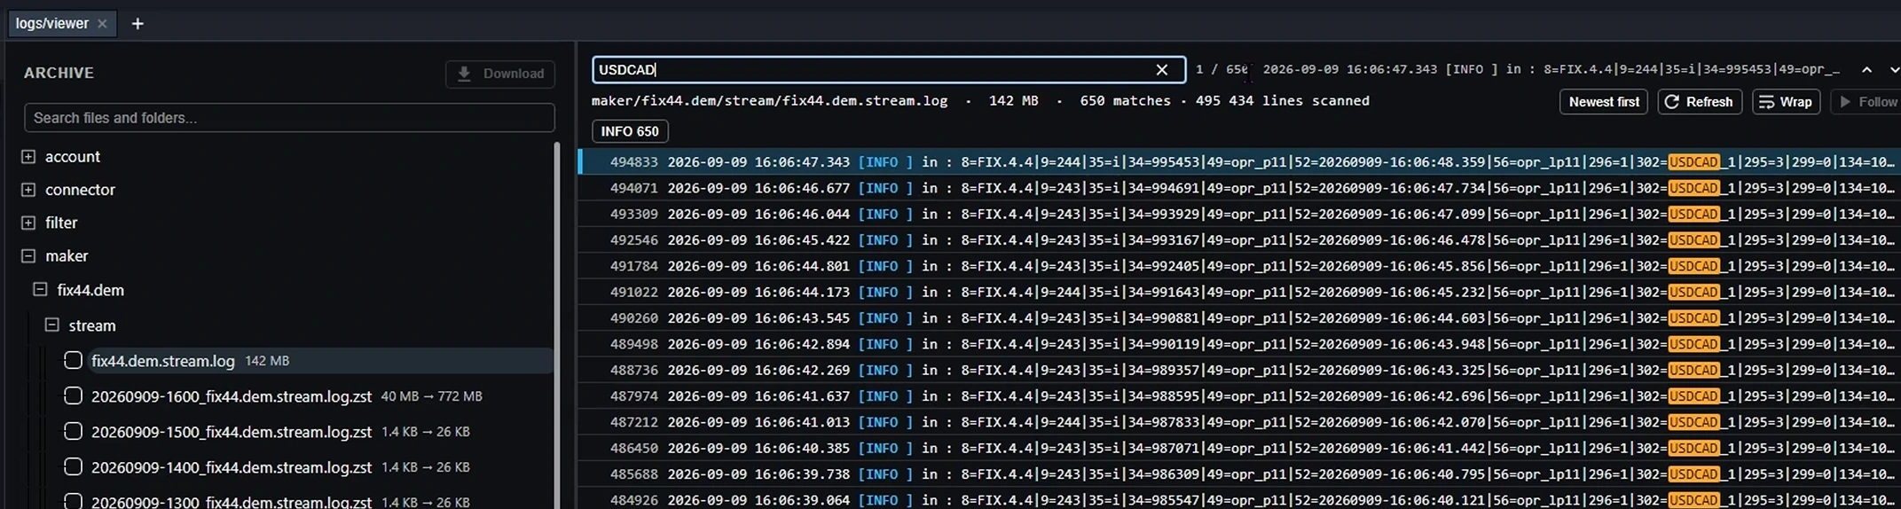The height and width of the screenshot is (509, 1901).
Task: Select log line 487212
Action: pos(1239,422)
